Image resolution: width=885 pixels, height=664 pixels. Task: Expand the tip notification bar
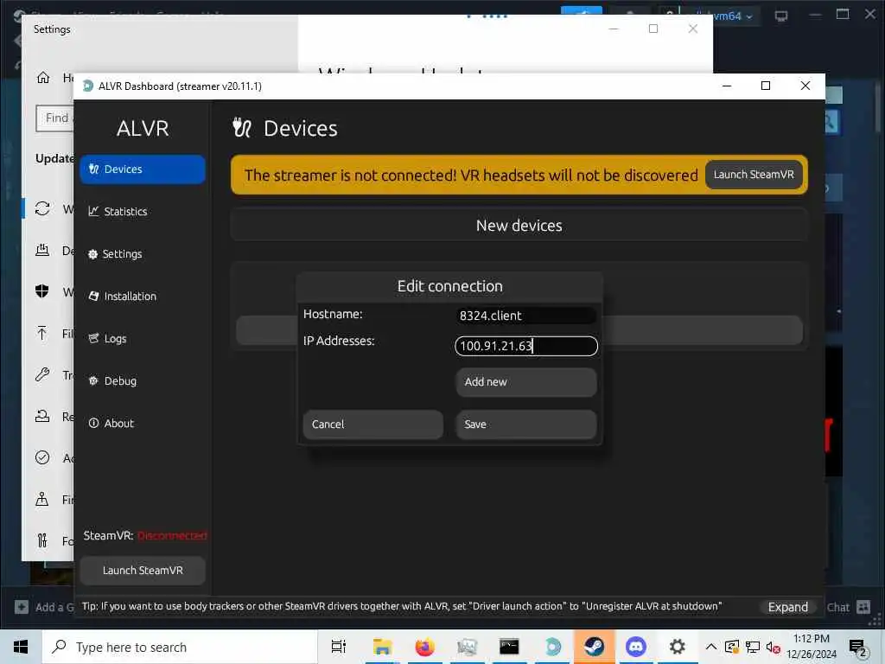788,607
